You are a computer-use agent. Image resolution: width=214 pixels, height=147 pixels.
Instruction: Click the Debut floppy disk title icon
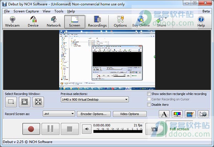5,4
